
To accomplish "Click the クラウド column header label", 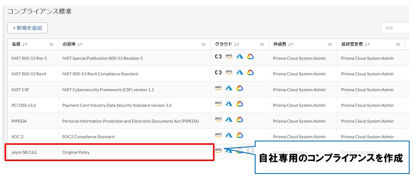I will pyautogui.click(x=224, y=45).
